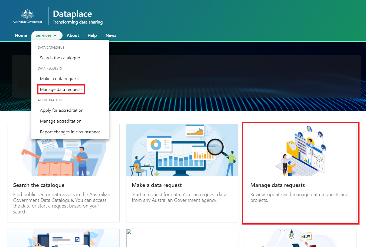The height and width of the screenshot is (247, 366).
Task: Open the Manage data requests card title
Action: pyautogui.click(x=277, y=185)
